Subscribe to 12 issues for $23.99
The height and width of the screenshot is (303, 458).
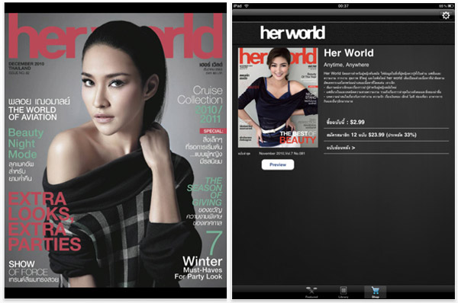tap(386, 135)
